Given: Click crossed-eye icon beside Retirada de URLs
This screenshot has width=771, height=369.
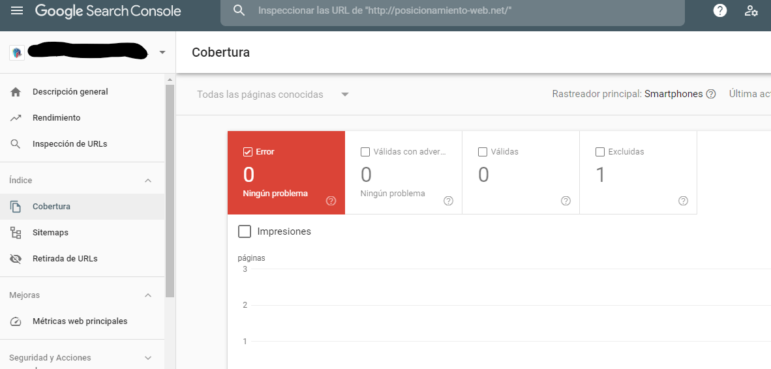Looking at the screenshot, I should click(16, 259).
